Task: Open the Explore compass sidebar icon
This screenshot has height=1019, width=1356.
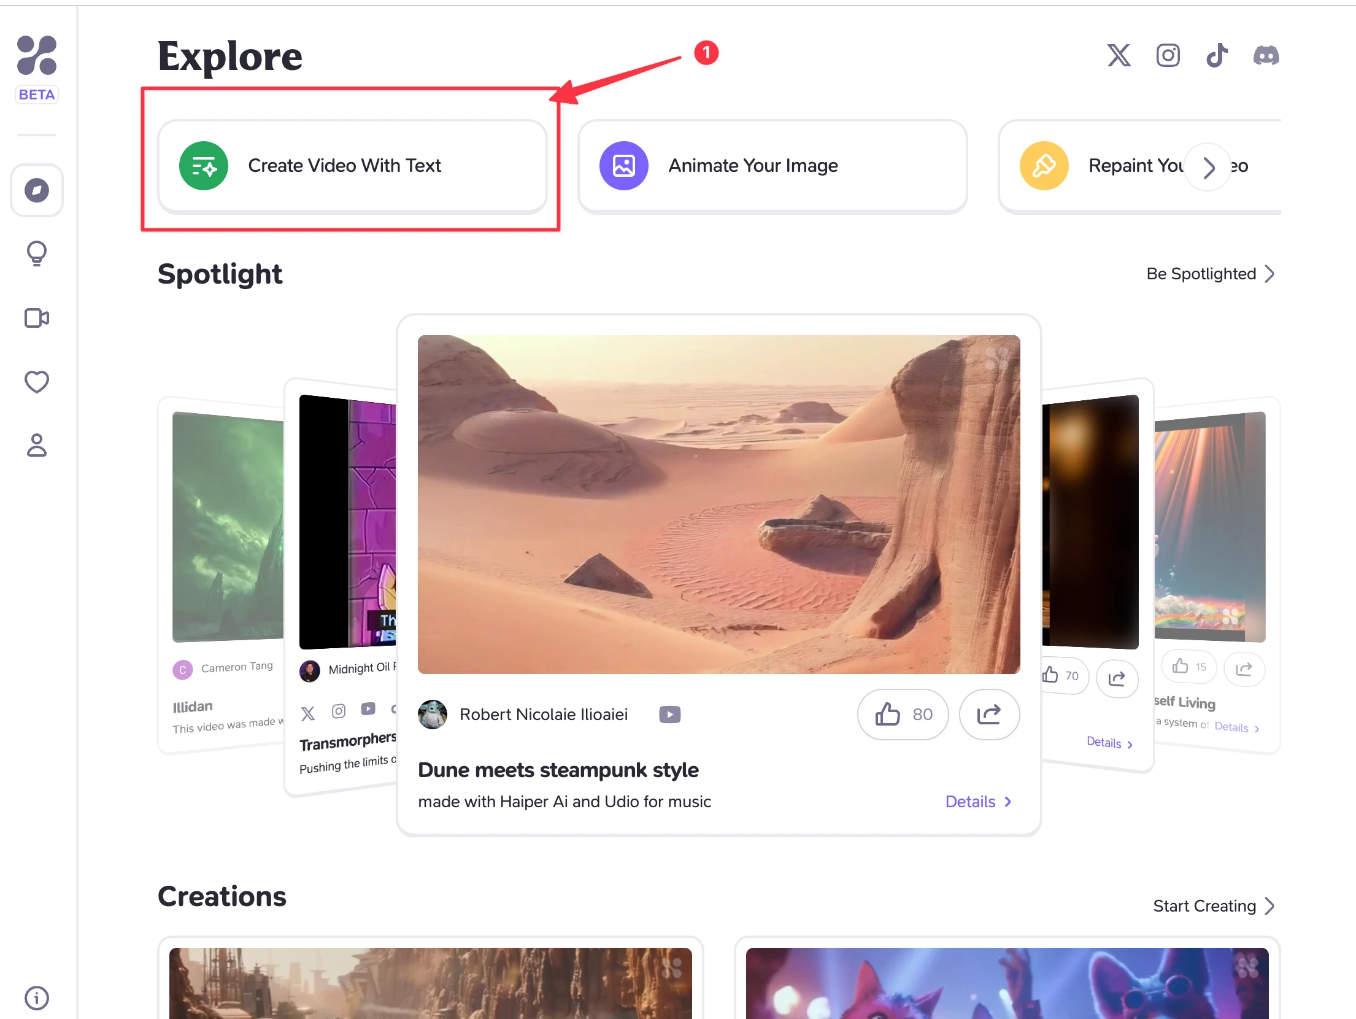Action: 37,190
